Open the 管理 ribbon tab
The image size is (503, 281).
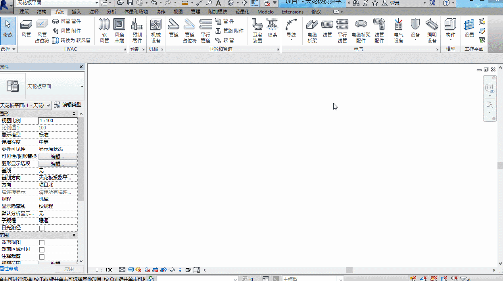click(196, 12)
